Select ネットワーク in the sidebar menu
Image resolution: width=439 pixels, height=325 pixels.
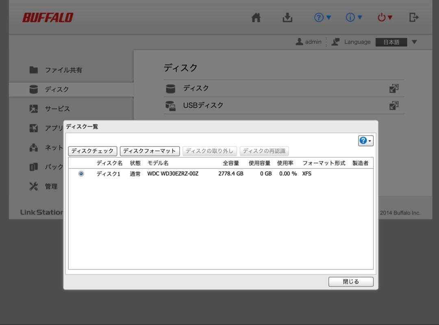[55, 147]
